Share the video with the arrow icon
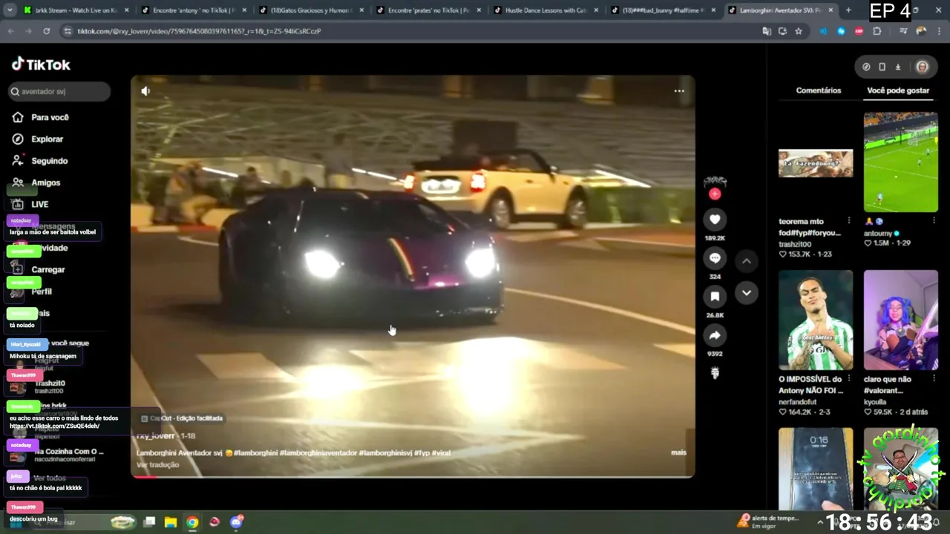The height and width of the screenshot is (534, 950). 715,335
